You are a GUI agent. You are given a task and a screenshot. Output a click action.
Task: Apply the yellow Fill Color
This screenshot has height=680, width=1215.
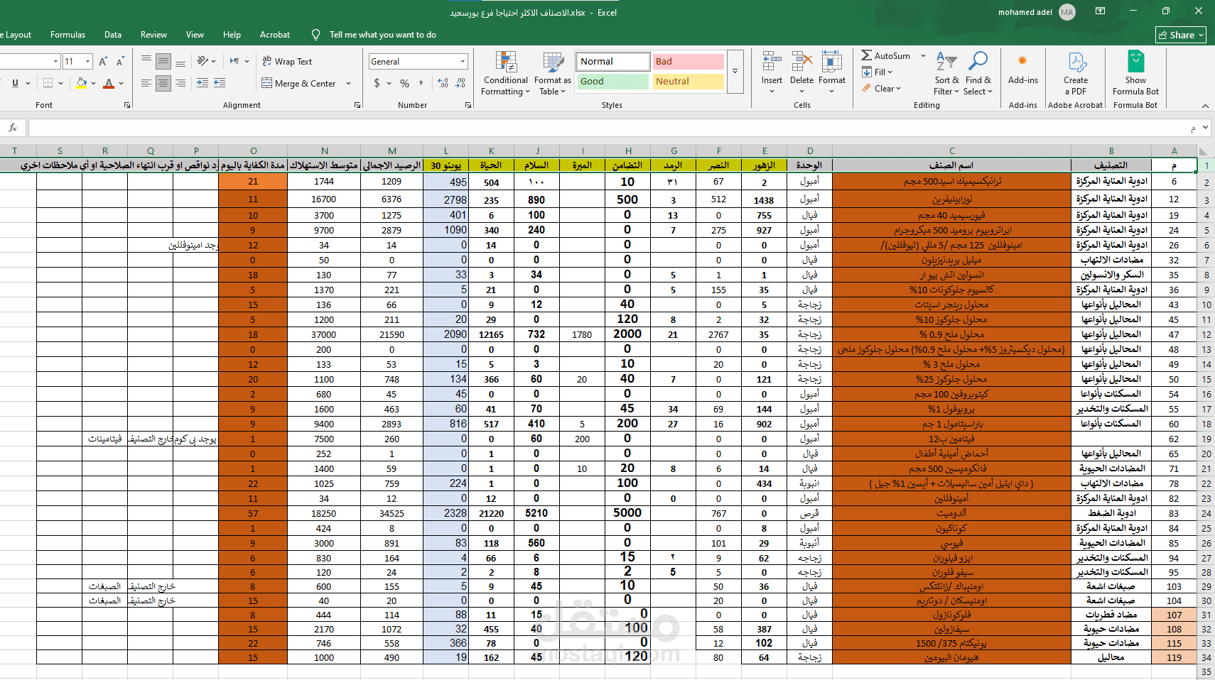[81, 83]
